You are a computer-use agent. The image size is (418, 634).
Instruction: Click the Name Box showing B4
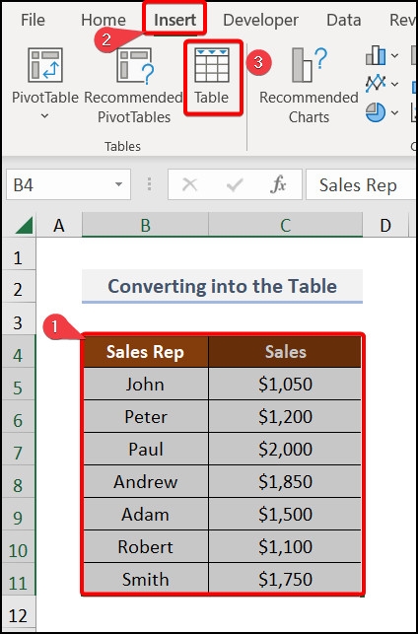(68, 184)
